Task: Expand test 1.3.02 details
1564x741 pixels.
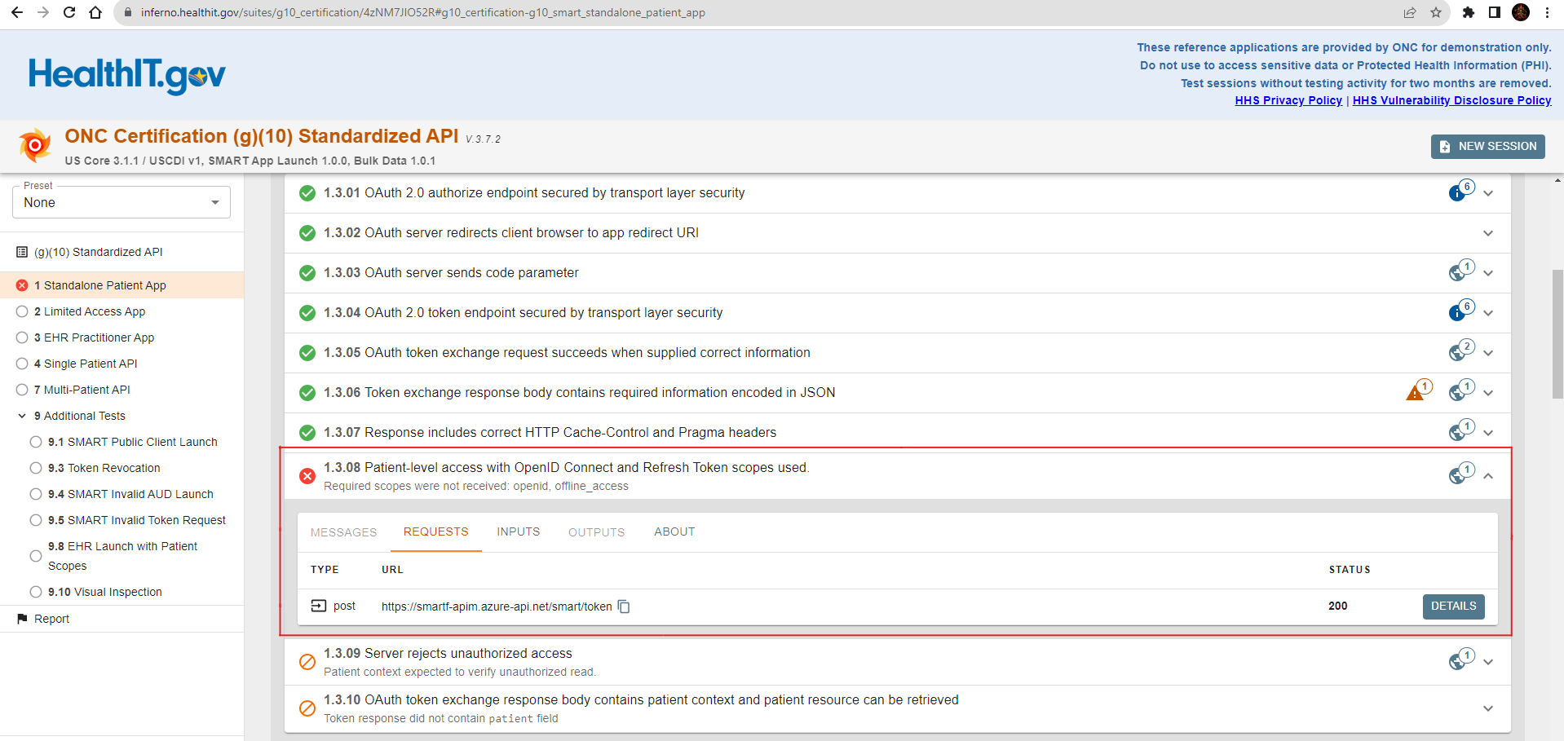Action: pos(1488,233)
